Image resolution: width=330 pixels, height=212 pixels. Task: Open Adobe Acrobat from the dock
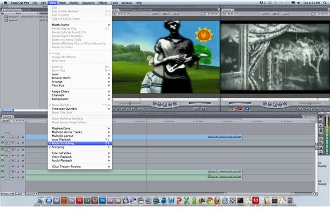[x=256, y=200]
